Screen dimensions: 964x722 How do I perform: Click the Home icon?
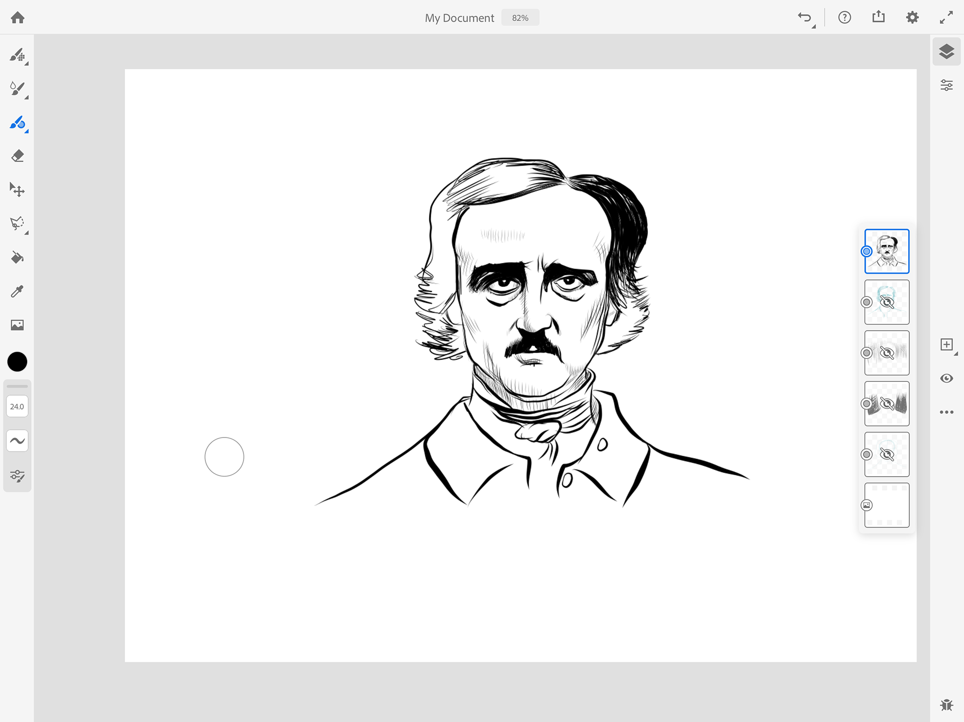point(18,18)
